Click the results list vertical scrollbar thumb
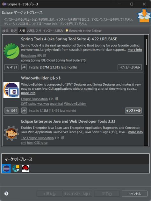This screenshot has height=201, width=151. [x=147, y=52]
